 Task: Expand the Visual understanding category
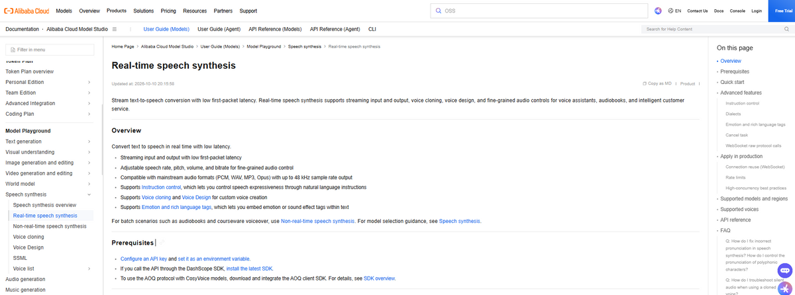coord(89,152)
